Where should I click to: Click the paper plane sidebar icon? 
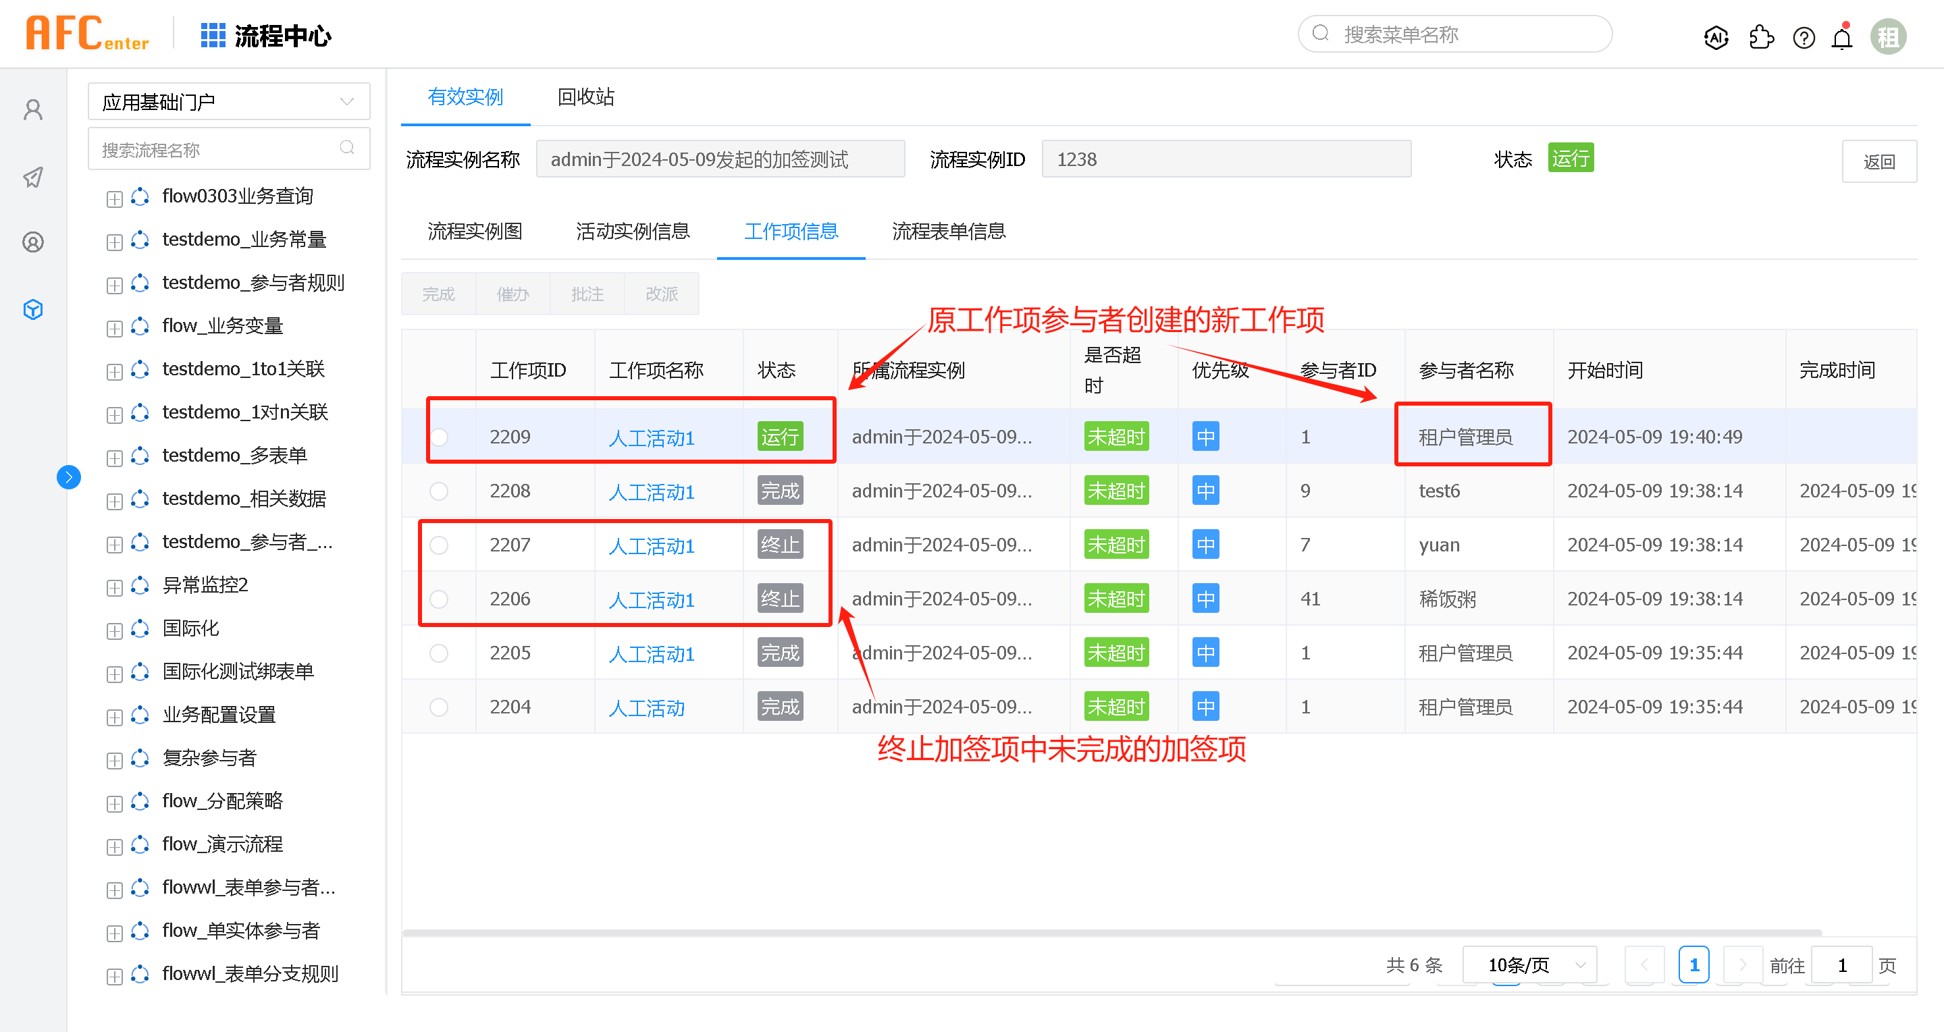pos(33,178)
